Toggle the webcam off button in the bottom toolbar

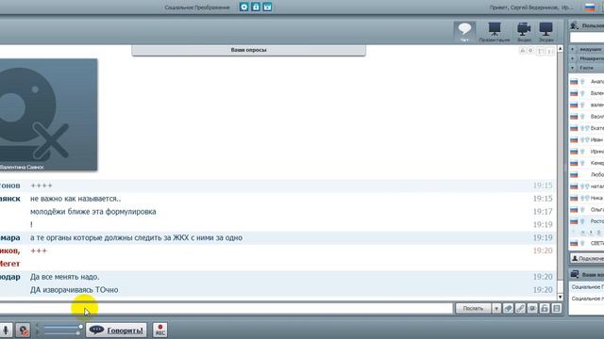tap(23, 331)
